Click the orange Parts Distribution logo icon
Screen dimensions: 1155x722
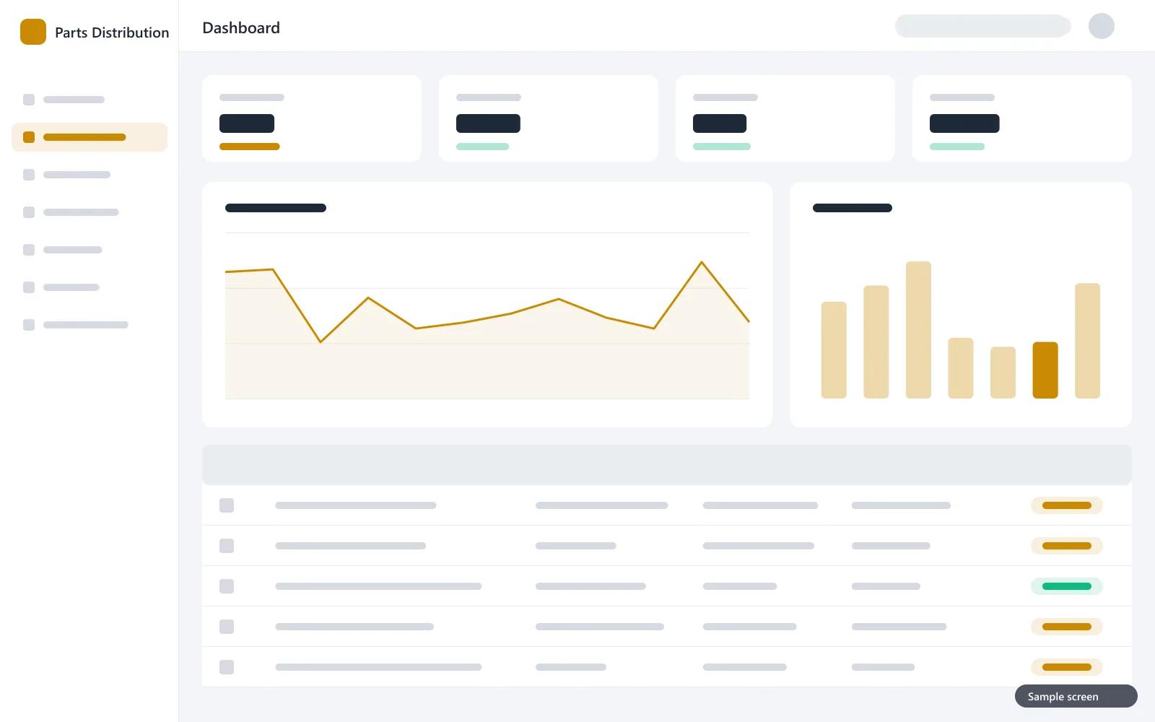[33, 32]
